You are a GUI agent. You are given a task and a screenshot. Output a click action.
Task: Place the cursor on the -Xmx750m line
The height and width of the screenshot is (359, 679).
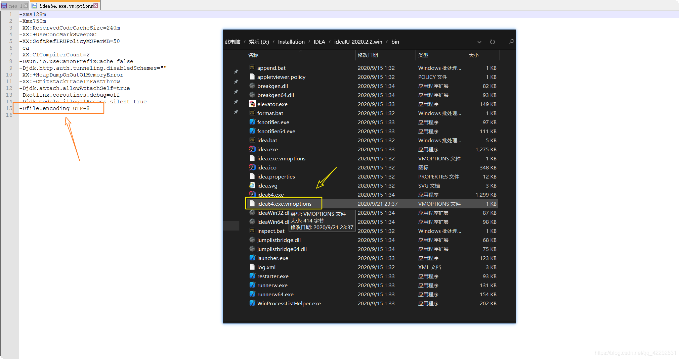(x=33, y=21)
